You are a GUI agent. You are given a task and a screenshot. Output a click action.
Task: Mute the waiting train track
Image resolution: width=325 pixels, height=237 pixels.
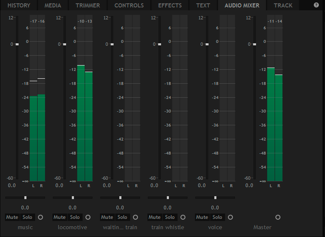tap(107, 217)
